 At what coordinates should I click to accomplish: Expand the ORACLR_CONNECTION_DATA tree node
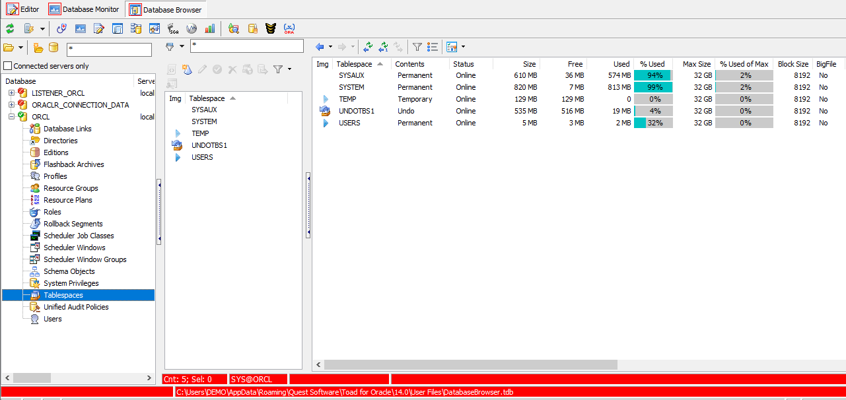tap(11, 105)
